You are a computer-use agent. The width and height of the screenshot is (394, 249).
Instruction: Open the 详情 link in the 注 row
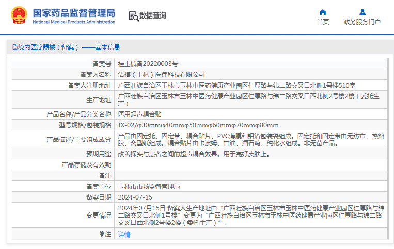pyautogui.click(x=124, y=235)
